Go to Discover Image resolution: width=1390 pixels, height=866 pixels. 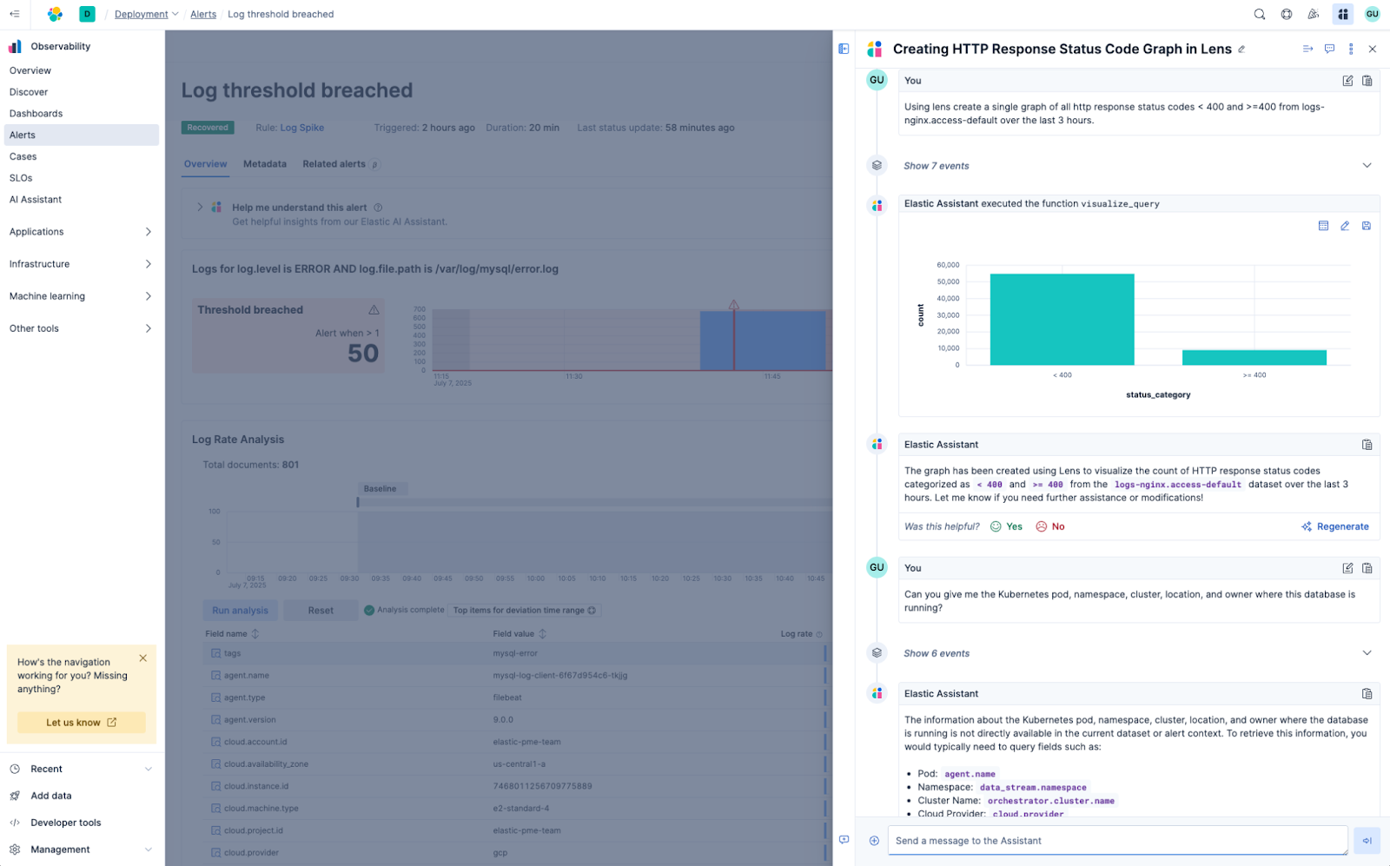[29, 92]
